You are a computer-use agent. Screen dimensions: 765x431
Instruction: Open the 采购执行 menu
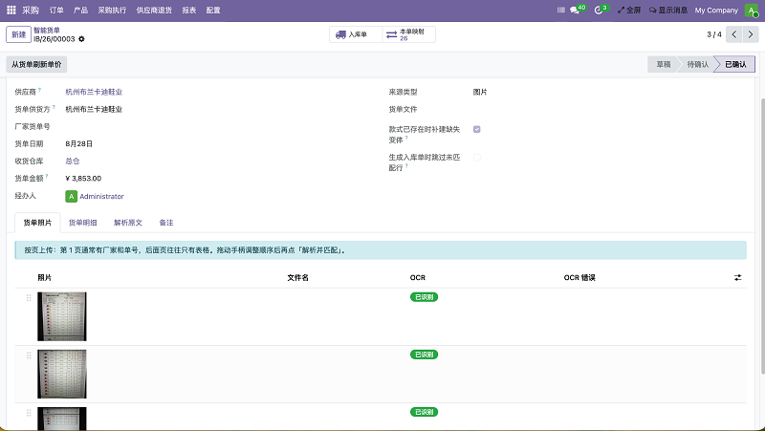click(x=112, y=11)
